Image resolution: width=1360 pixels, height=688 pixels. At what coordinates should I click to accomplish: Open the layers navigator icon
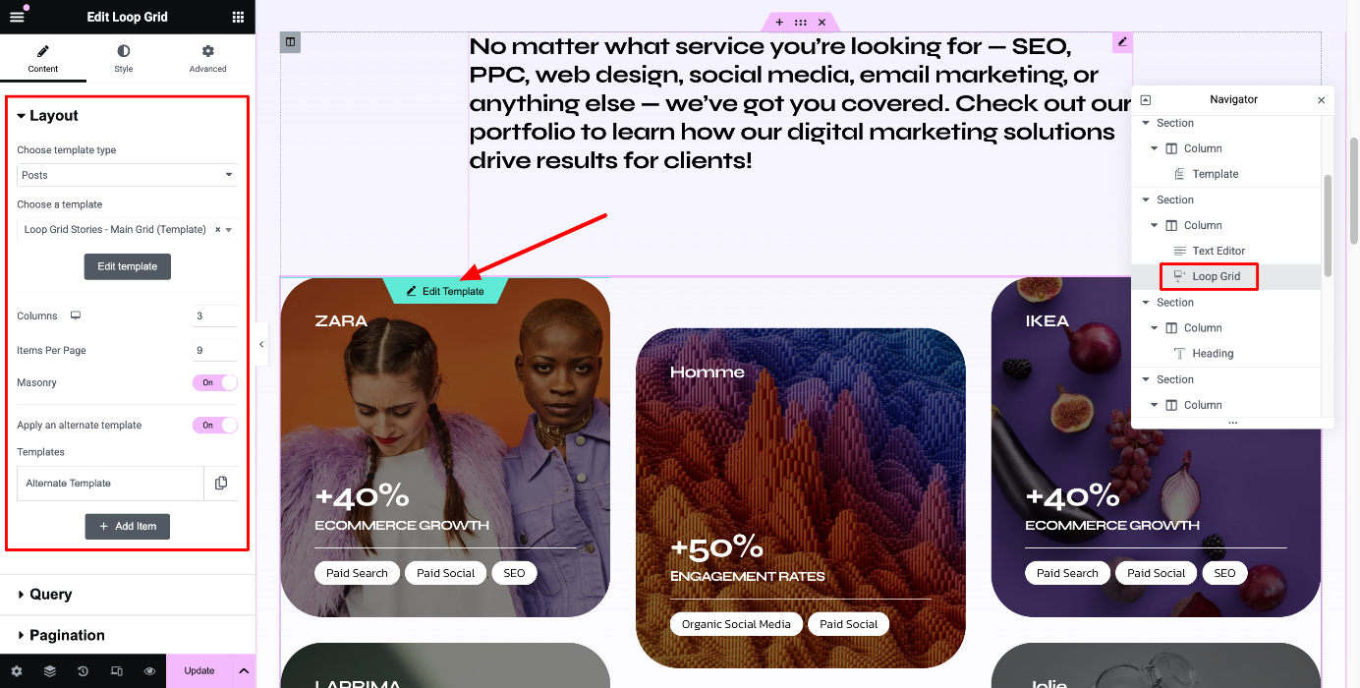coord(50,671)
